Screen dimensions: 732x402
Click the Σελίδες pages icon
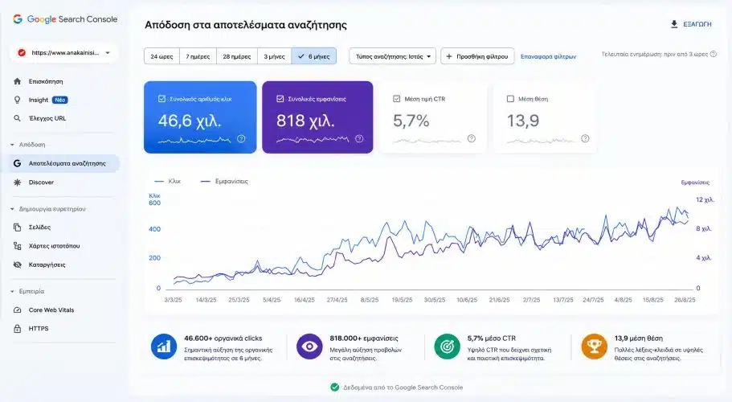17,228
